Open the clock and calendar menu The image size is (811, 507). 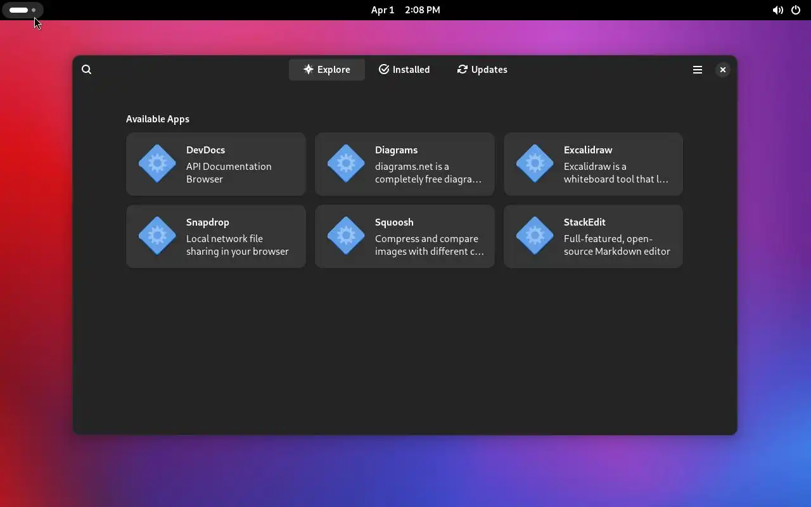[405, 10]
